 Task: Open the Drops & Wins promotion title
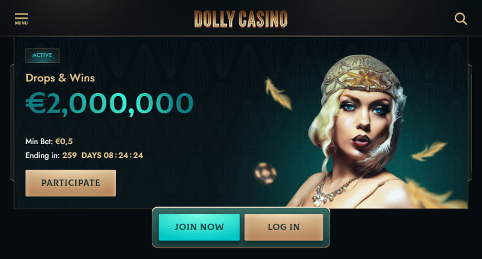pyautogui.click(x=60, y=78)
